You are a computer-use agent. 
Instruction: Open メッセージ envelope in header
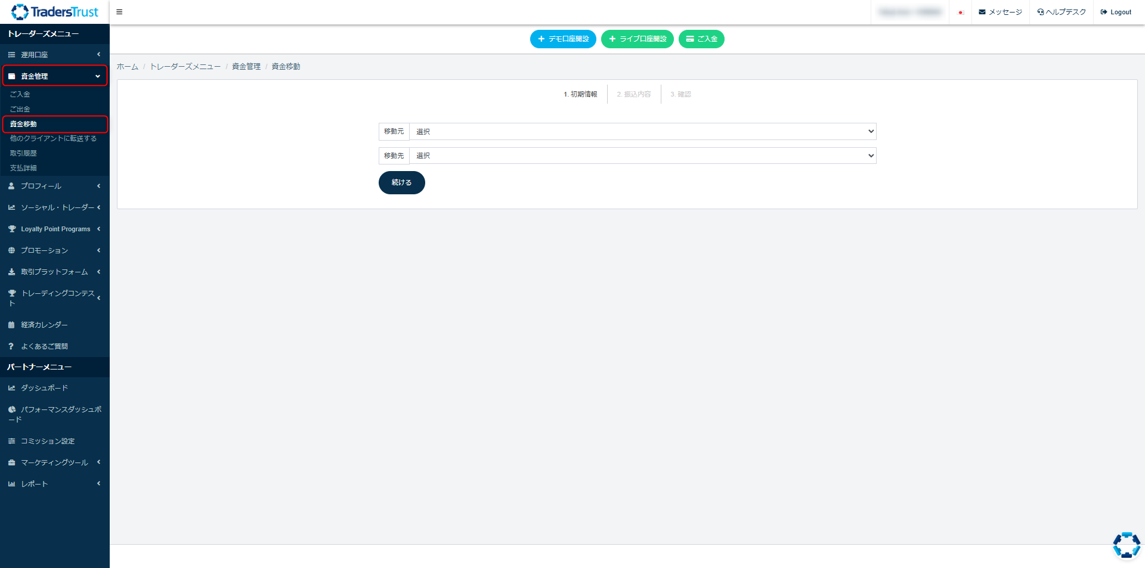point(1000,12)
